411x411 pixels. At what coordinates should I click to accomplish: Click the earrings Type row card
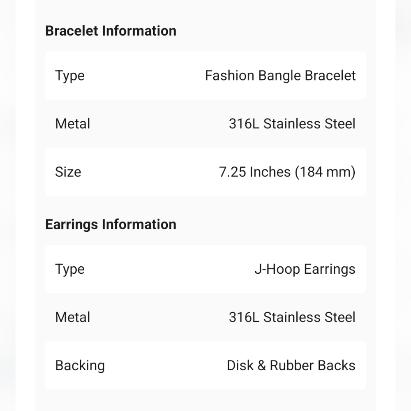tap(205, 269)
